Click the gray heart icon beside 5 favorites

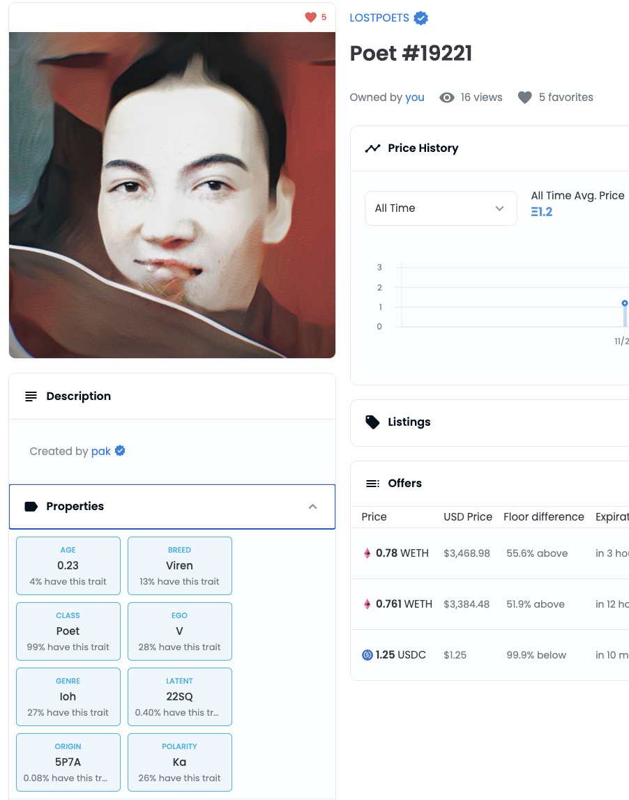pyautogui.click(x=525, y=98)
